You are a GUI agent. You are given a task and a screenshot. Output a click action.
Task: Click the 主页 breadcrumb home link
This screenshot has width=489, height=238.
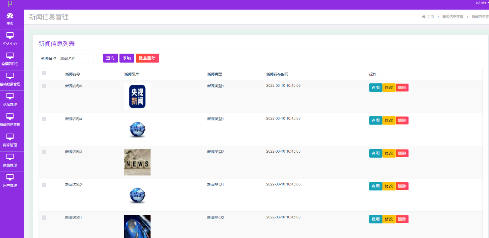click(x=428, y=17)
